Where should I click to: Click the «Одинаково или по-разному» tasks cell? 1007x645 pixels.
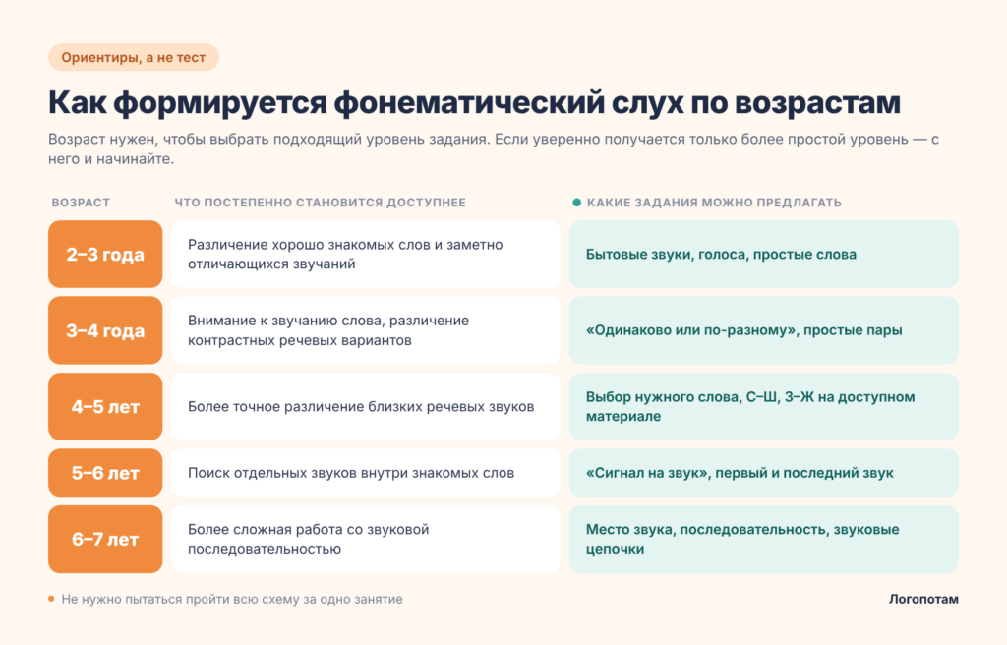763,330
